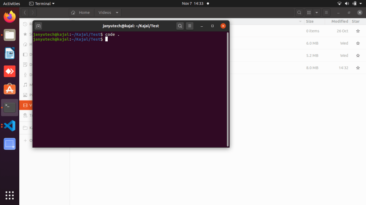Click the Terminal window scrollbar
This screenshot has width=366, height=205.
tap(228, 89)
